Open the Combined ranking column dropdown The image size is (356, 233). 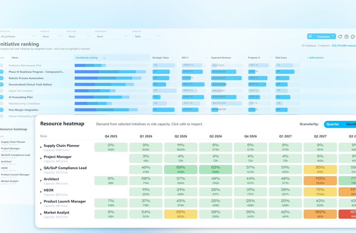[104, 58]
